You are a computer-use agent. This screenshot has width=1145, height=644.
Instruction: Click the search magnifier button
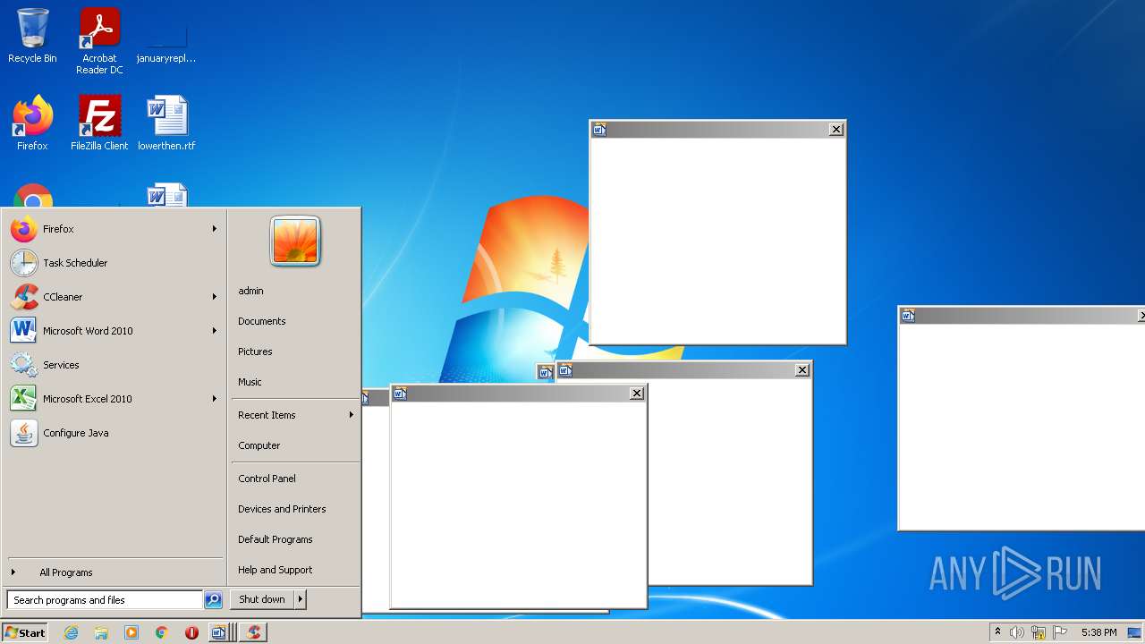213,600
